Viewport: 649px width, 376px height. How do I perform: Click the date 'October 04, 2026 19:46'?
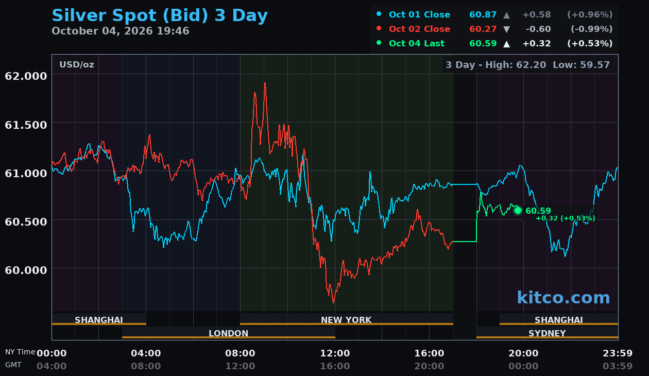pyautogui.click(x=121, y=31)
